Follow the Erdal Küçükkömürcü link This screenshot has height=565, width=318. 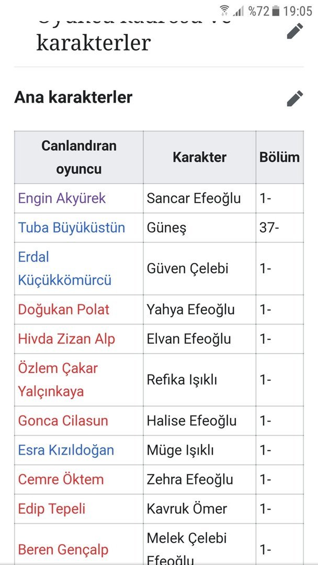pyautogui.click(x=64, y=268)
